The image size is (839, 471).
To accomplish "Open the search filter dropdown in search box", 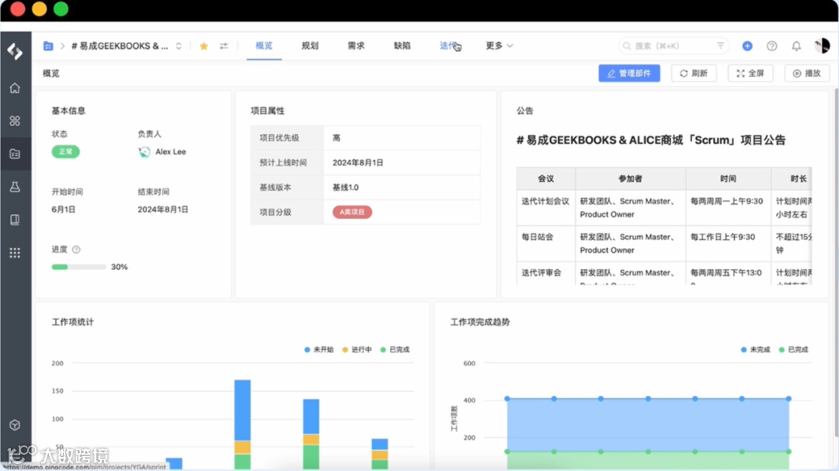I will click(x=722, y=46).
